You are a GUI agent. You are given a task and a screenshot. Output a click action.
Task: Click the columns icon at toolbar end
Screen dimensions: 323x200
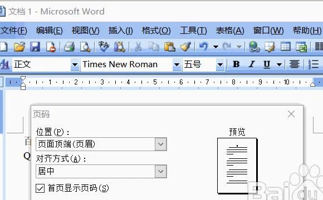pyautogui.click(x=319, y=47)
